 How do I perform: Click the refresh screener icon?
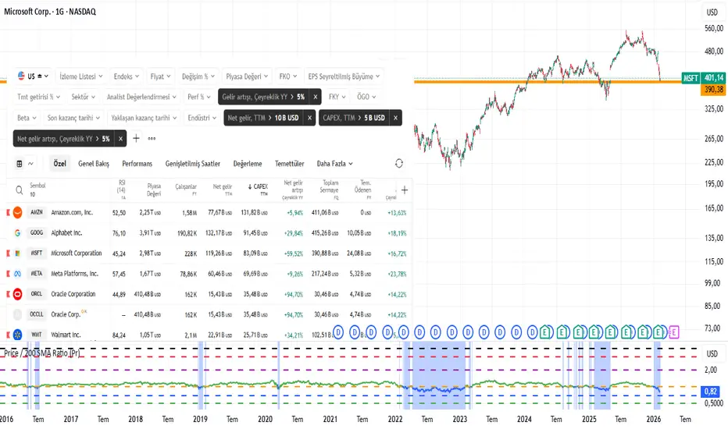(x=399, y=164)
